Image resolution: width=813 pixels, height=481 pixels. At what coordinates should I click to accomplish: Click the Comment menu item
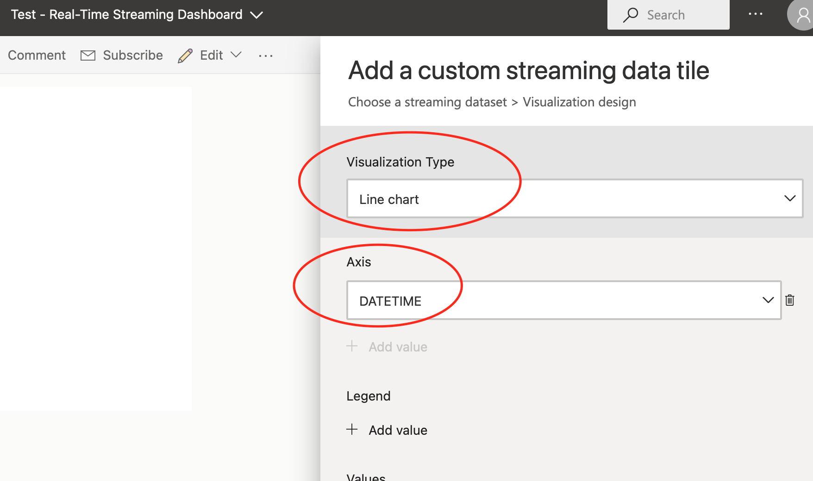tap(37, 55)
